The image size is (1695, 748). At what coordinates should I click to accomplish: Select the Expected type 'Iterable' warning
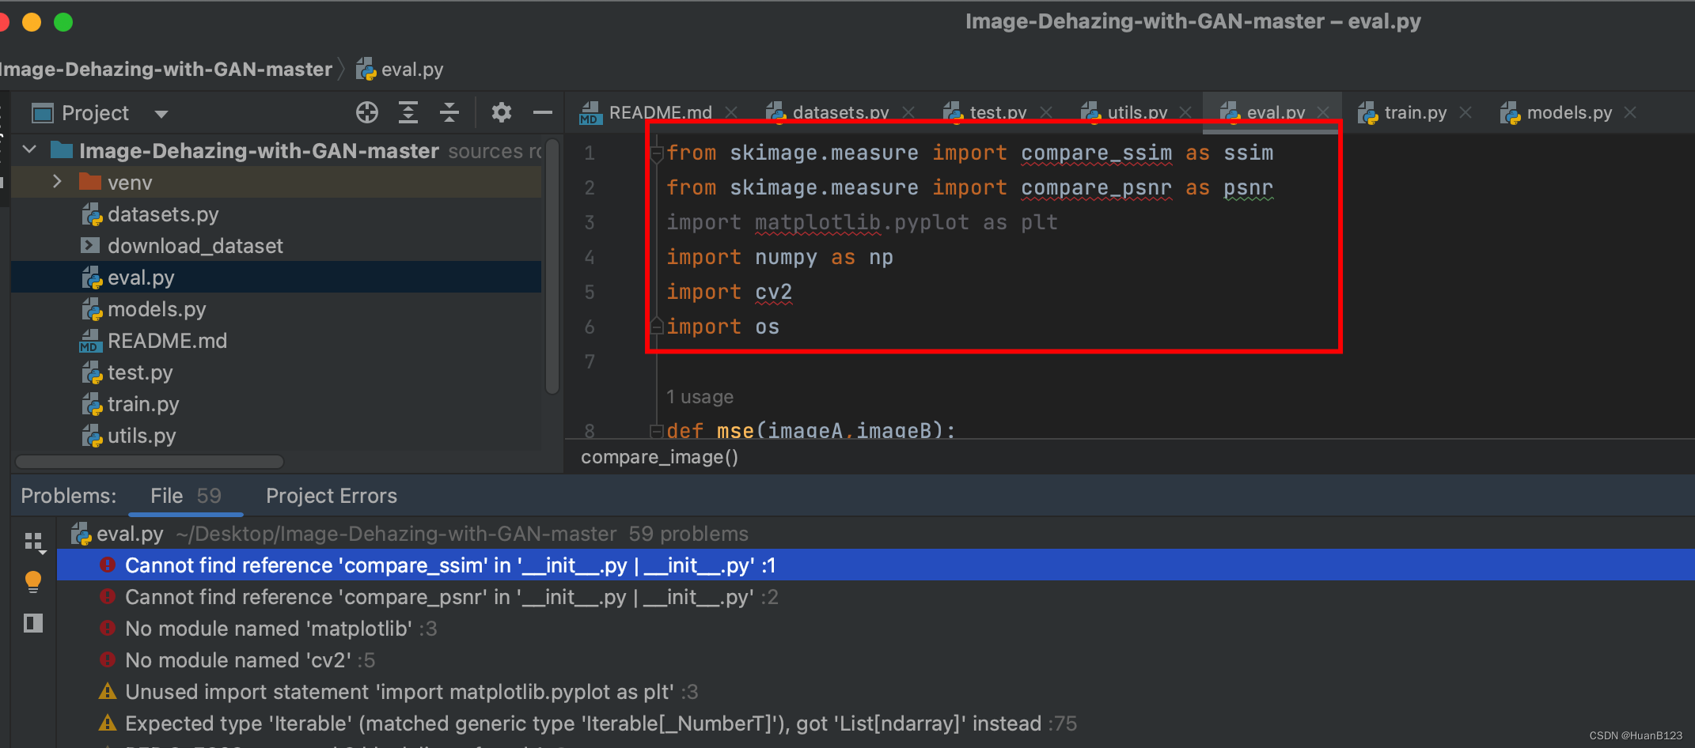coord(875,723)
